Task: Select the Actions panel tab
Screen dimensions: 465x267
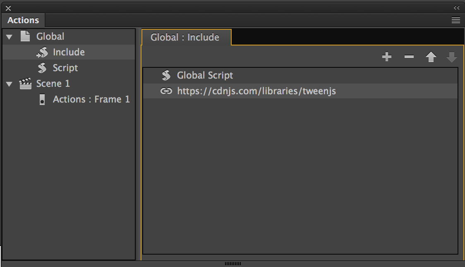Action: click(x=23, y=20)
